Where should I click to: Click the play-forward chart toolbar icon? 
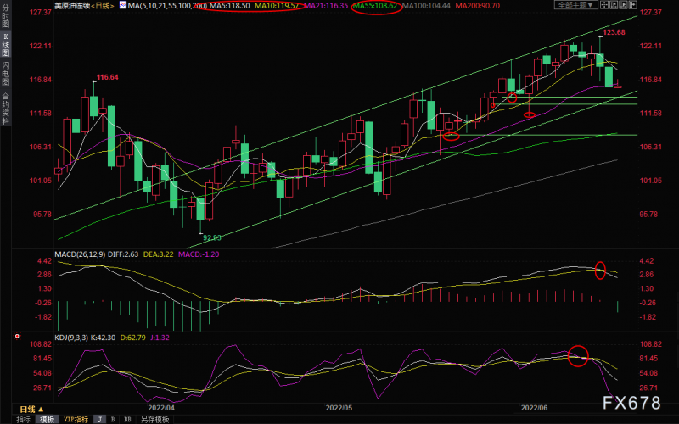(623, 5)
